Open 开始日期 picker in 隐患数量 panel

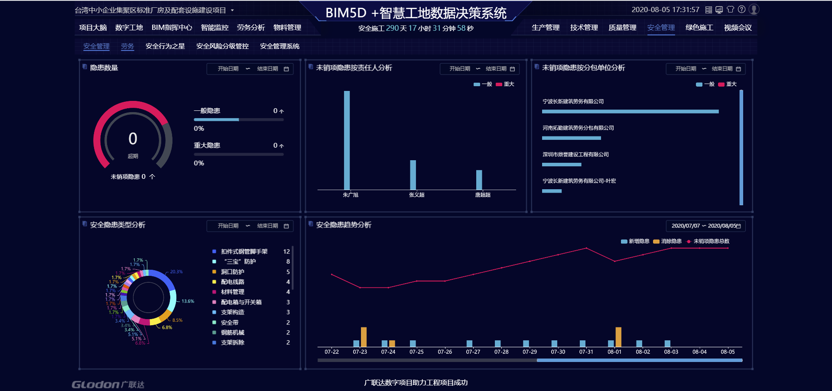[228, 69]
